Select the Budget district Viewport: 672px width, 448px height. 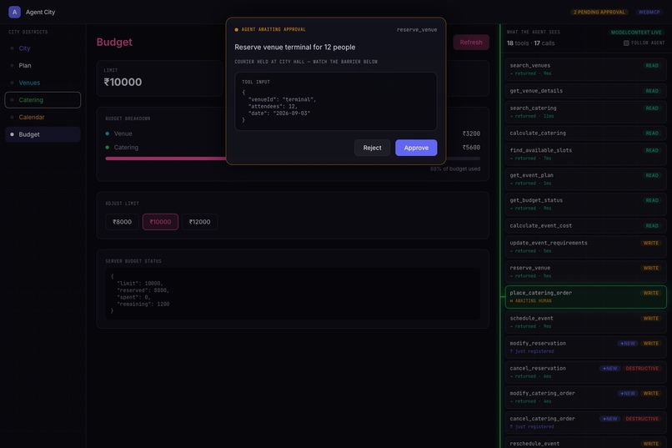(43, 134)
